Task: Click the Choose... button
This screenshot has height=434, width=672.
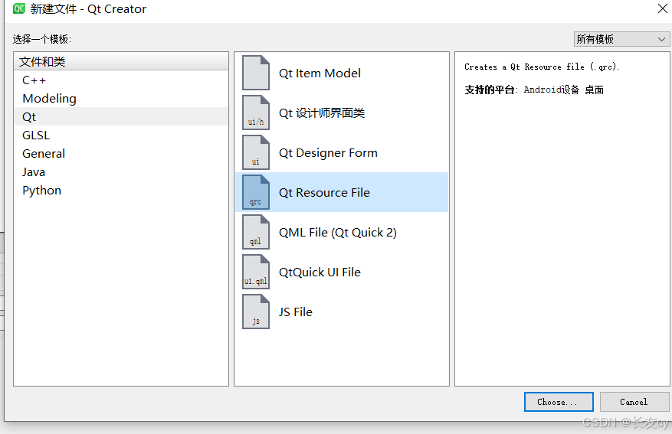Action: tap(559, 402)
